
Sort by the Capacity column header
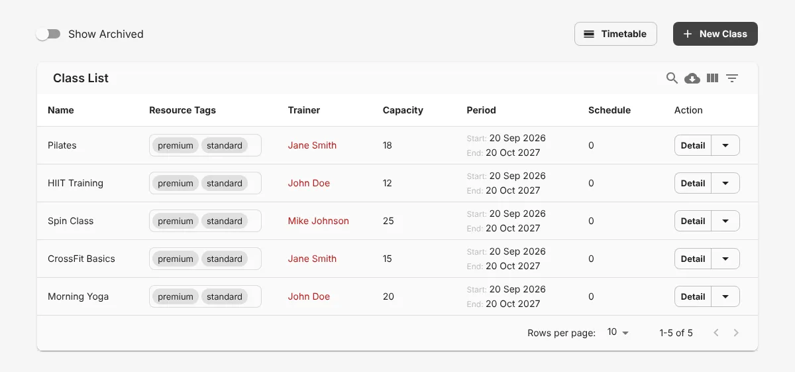tap(403, 110)
